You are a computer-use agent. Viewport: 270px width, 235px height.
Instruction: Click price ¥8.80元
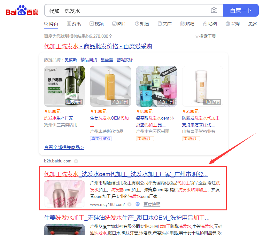pyautogui.click(x=52, y=111)
